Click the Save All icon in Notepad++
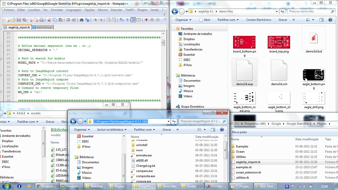Viewport: 338px width, 190px height. point(24,20)
